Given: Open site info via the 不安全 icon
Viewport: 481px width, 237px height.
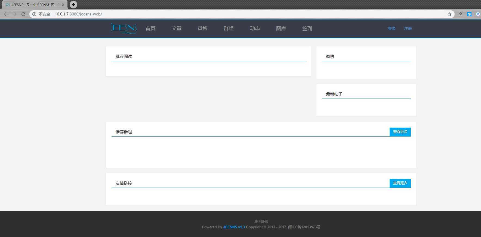Looking at the screenshot, I should (x=34, y=14).
